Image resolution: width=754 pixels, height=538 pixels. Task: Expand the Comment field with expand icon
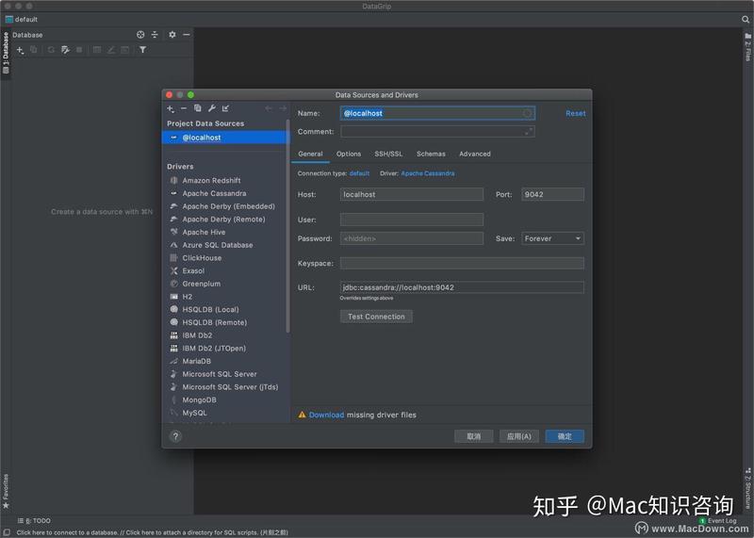(x=529, y=131)
